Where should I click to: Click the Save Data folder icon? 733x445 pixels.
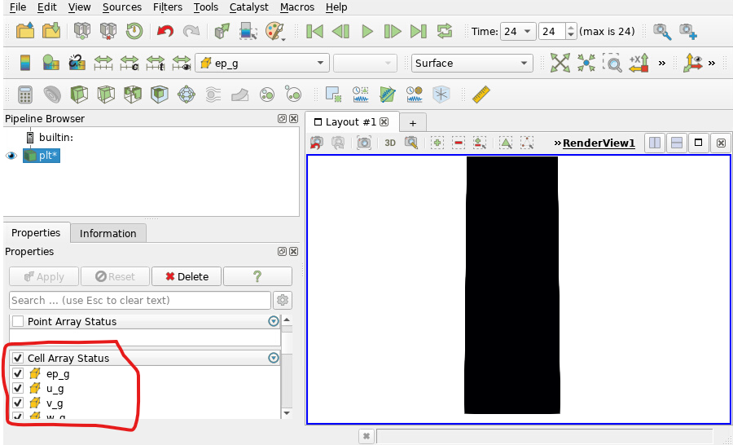tap(51, 31)
